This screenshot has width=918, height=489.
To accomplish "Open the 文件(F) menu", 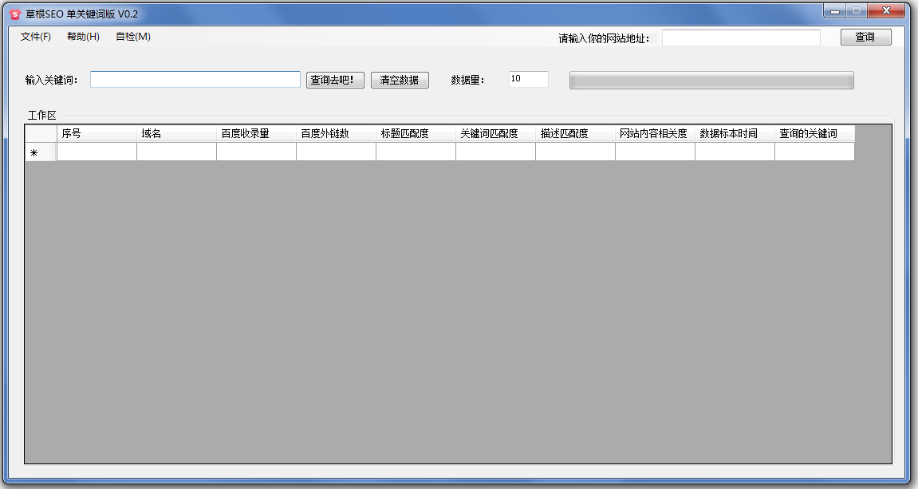I will tap(36, 37).
